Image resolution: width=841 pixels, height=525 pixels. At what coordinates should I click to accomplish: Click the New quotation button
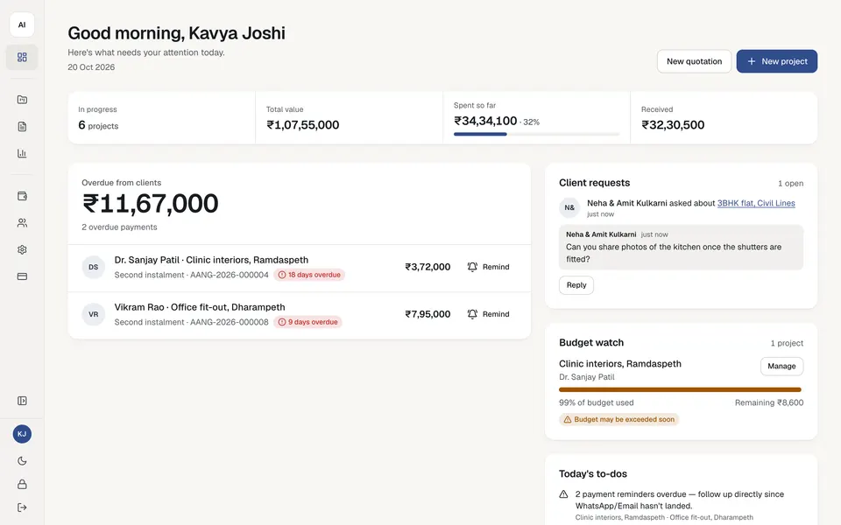coord(694,61)
